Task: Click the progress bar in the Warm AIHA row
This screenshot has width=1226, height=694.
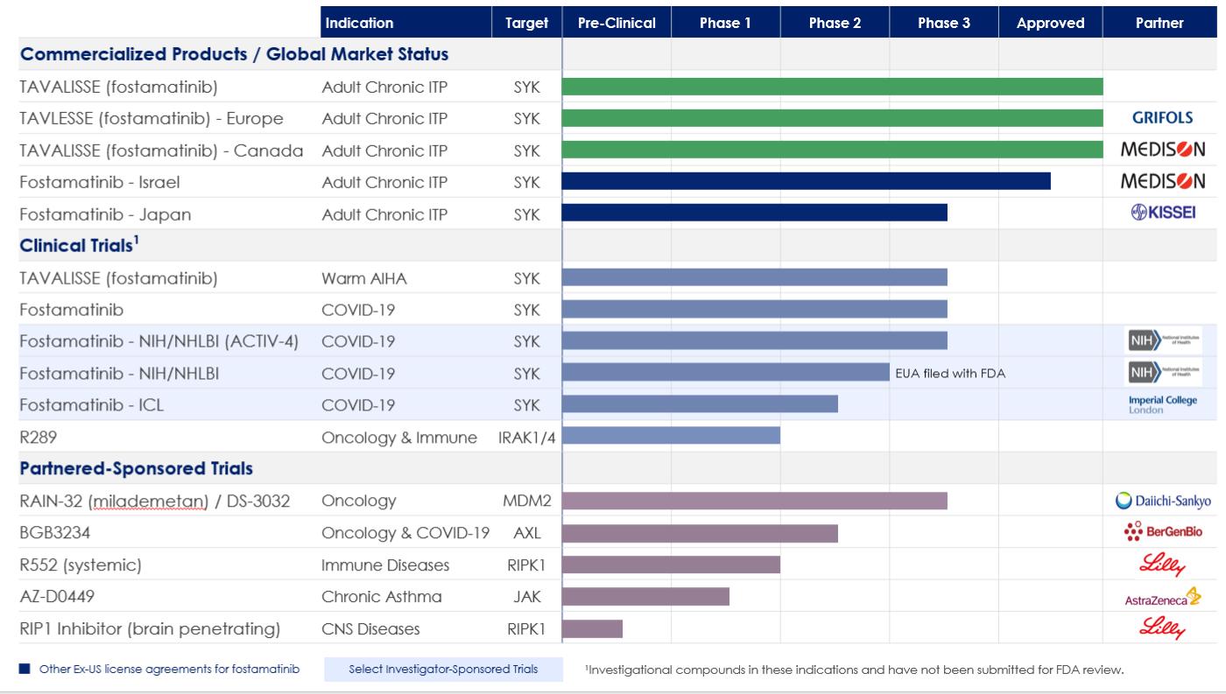Action: click(x=755, y=277)
